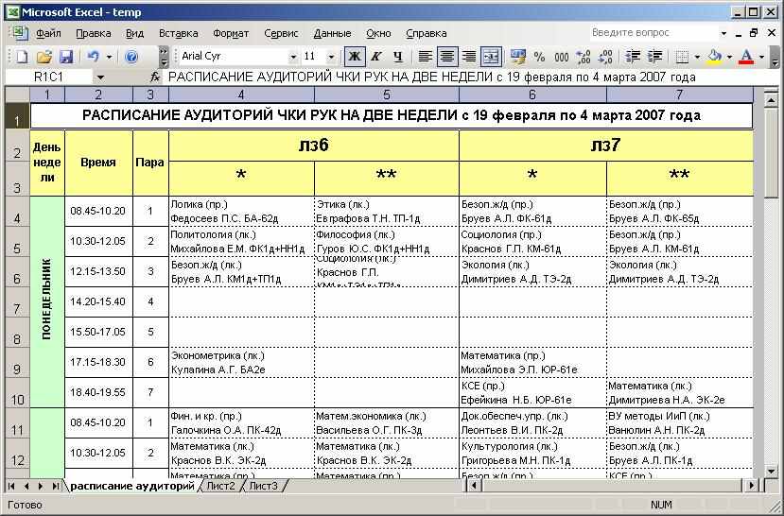Click the fx insert function icon
This screenshot has height=516, width=784.
click(x=155, y=77)
